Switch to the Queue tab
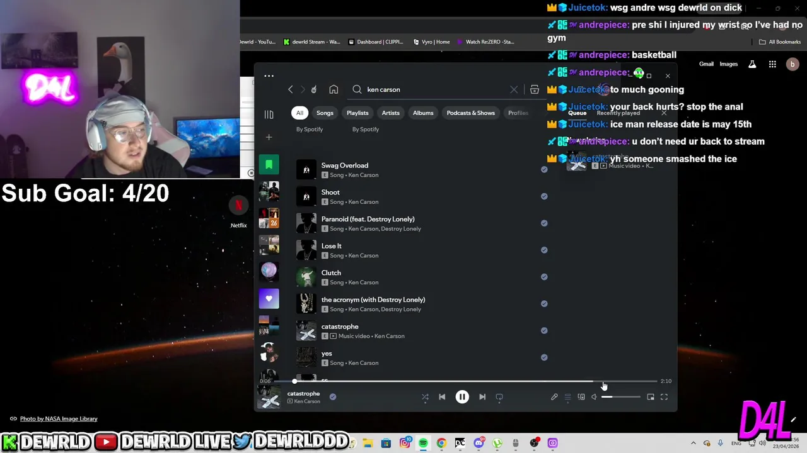807x453 pixels. click(578, 113)
